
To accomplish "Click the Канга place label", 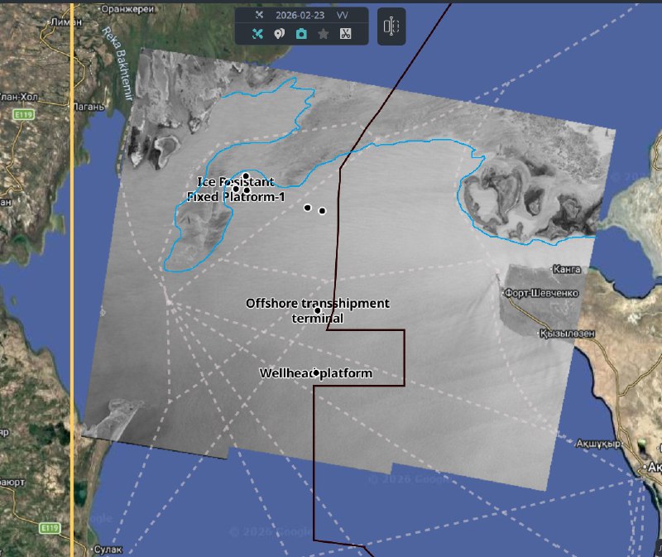I will [567, 270].
